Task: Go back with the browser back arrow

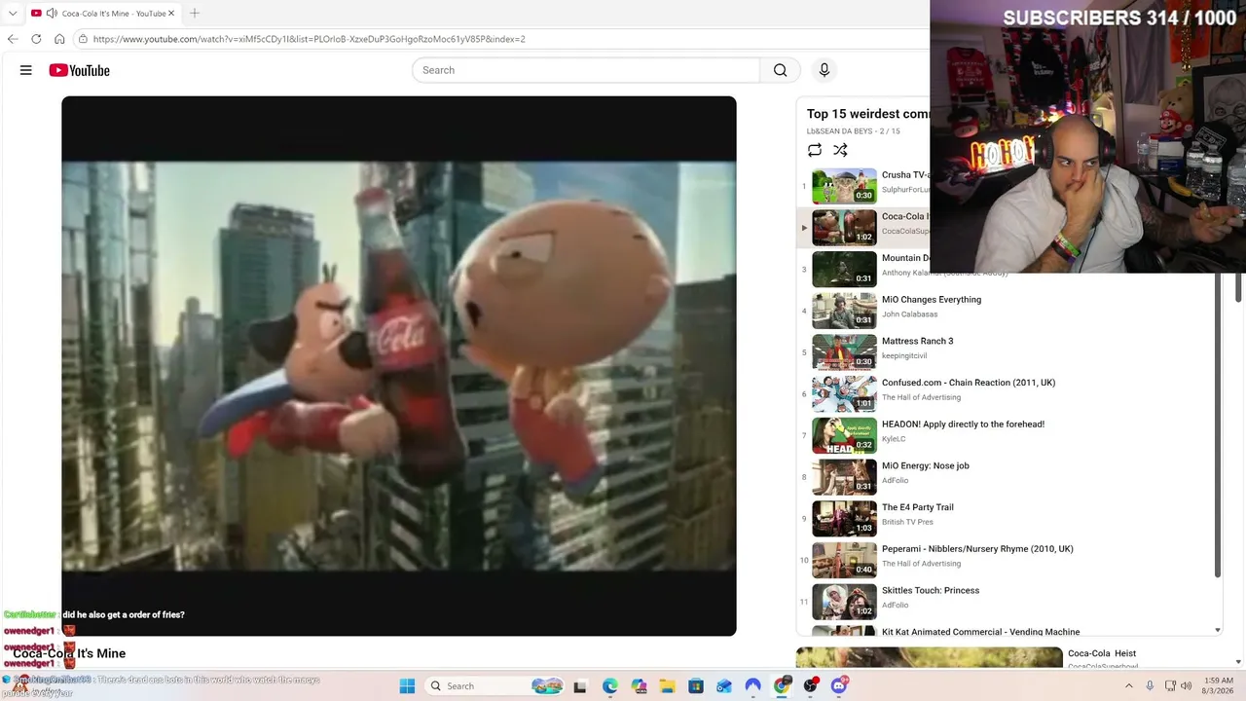Action: (13, 39)
